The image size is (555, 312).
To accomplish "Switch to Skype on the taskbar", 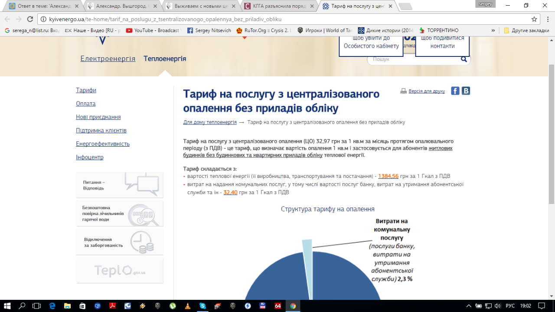I will tap(202, 306).
